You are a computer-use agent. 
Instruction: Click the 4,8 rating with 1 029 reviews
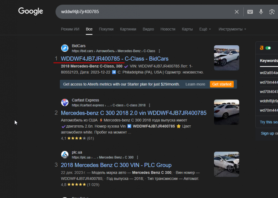coord(80,184)
